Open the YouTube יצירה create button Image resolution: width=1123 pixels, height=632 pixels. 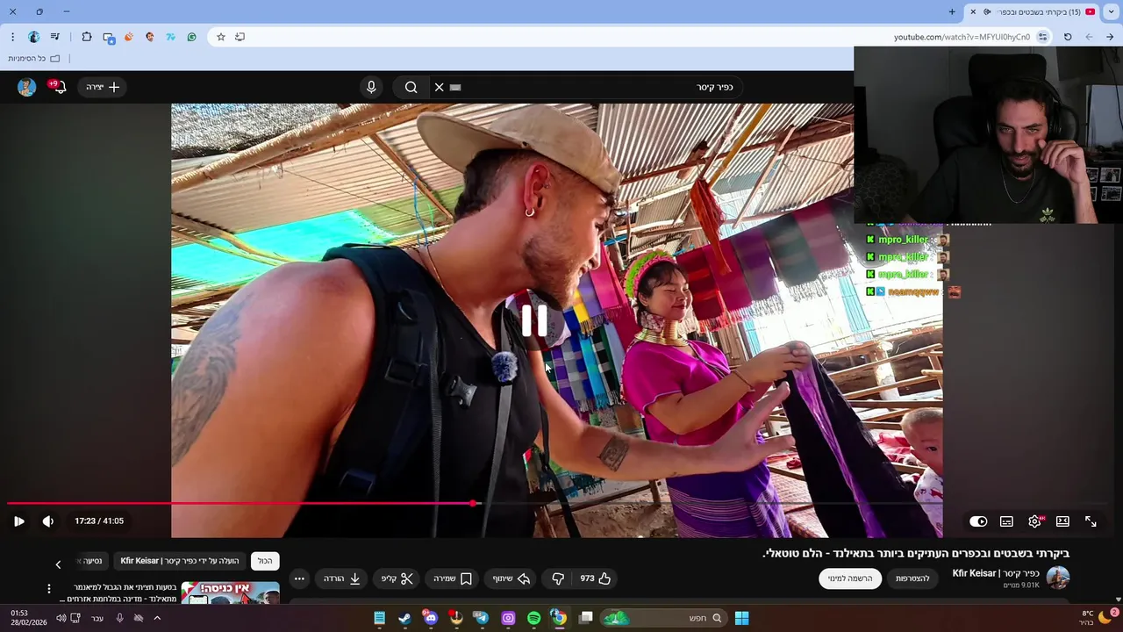coord(103,87)
